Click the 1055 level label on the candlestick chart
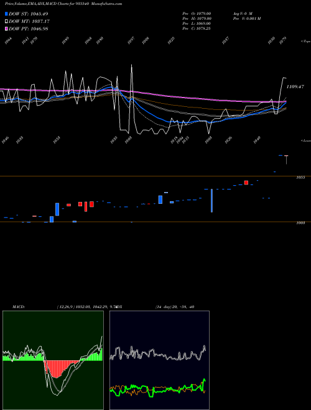 300,178
